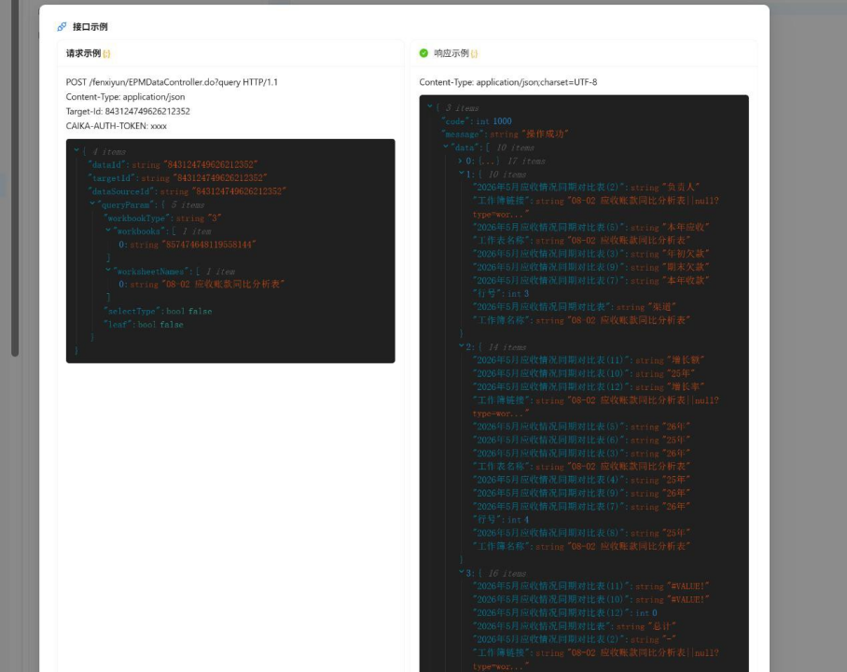847x672 pixels.
Task: Collapse data item 3 with 16 items
Action: (462, 572)
